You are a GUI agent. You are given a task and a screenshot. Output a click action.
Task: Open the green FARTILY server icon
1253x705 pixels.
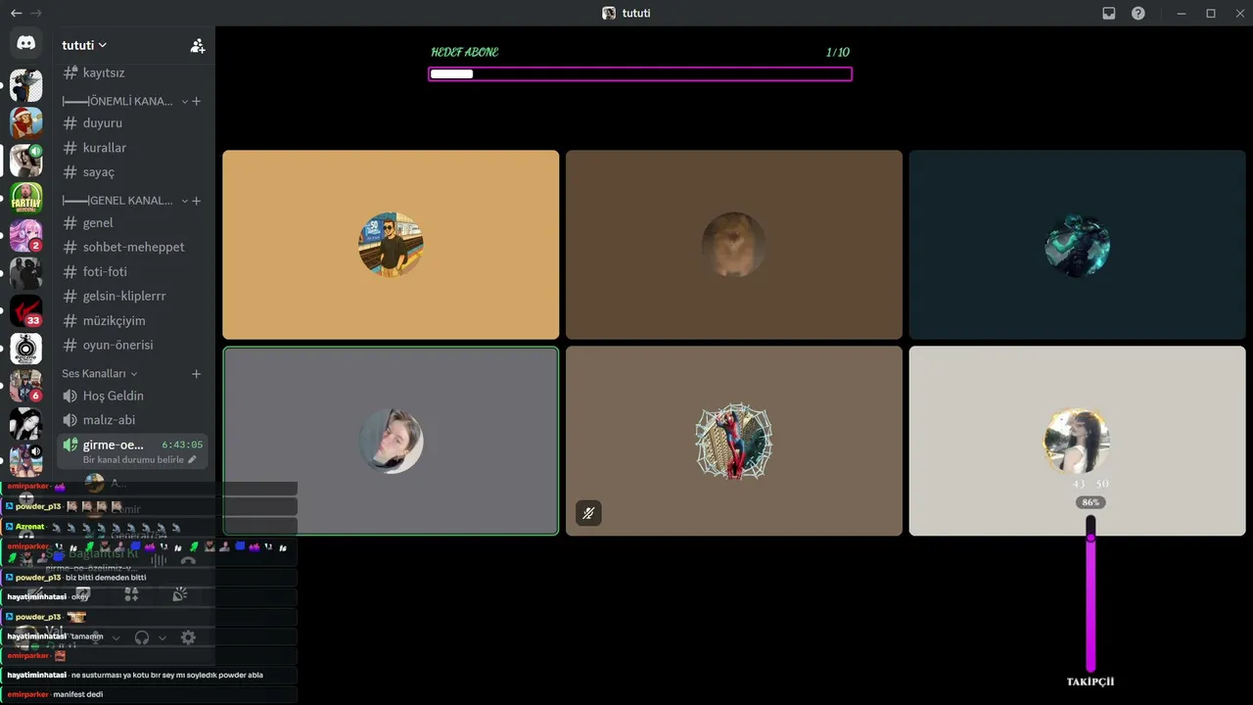tap(26, 198)
